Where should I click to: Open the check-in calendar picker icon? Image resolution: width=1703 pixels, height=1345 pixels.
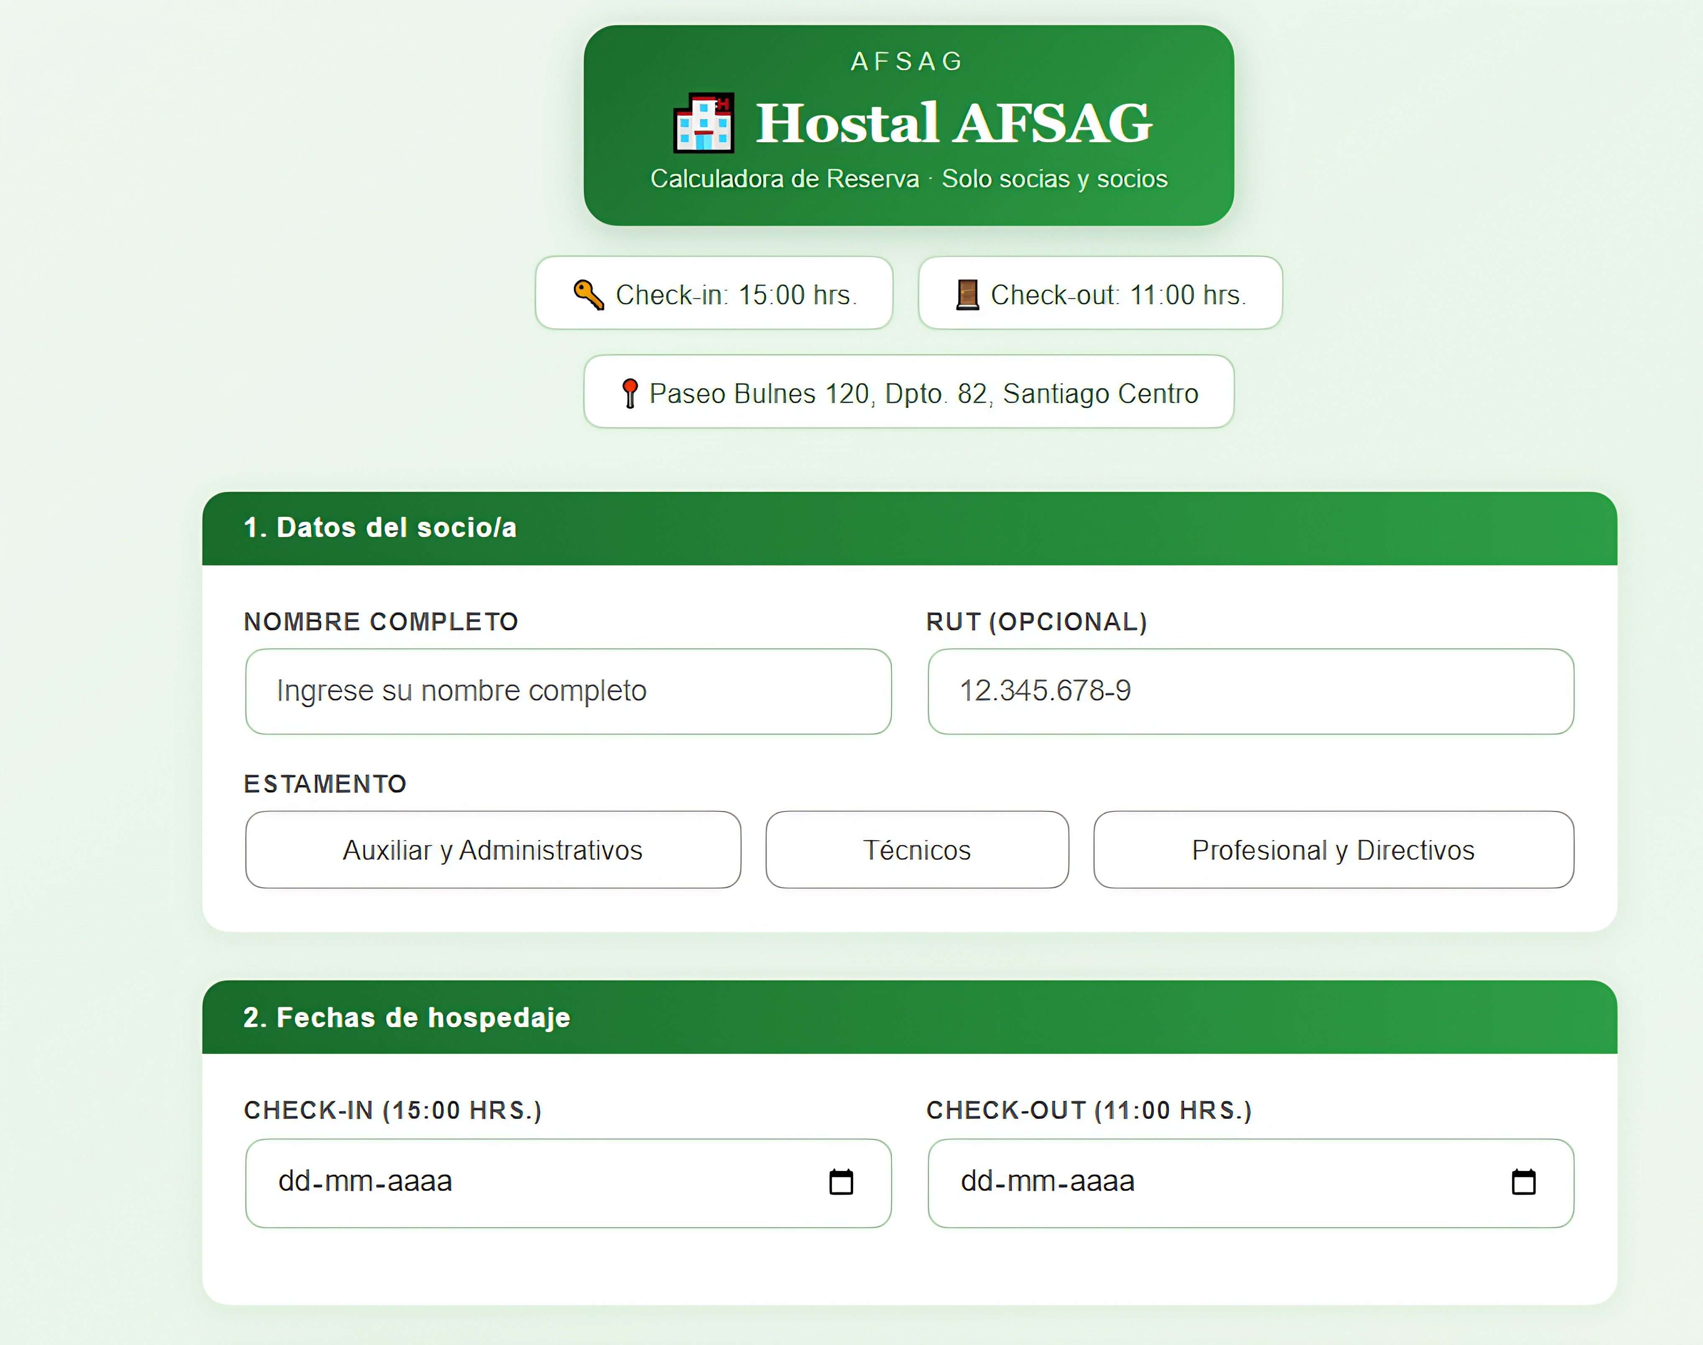click(x=841, y=1182)
